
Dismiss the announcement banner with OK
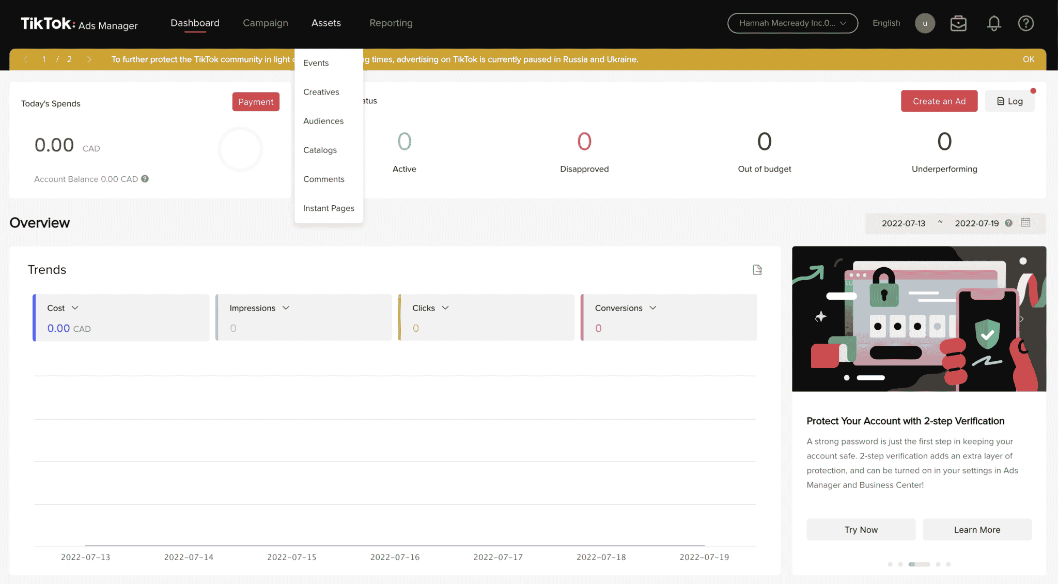click(1028, 59)
